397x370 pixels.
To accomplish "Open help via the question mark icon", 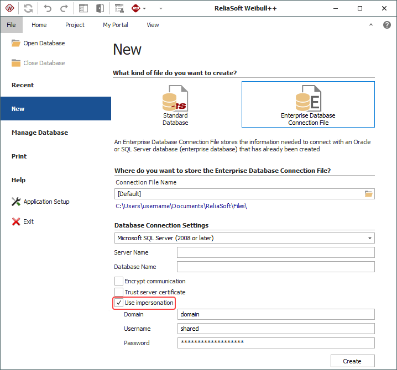I will click(x=387, y=25).
